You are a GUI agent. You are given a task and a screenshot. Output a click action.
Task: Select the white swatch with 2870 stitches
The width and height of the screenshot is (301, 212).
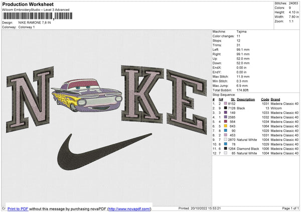coord(226,139)
